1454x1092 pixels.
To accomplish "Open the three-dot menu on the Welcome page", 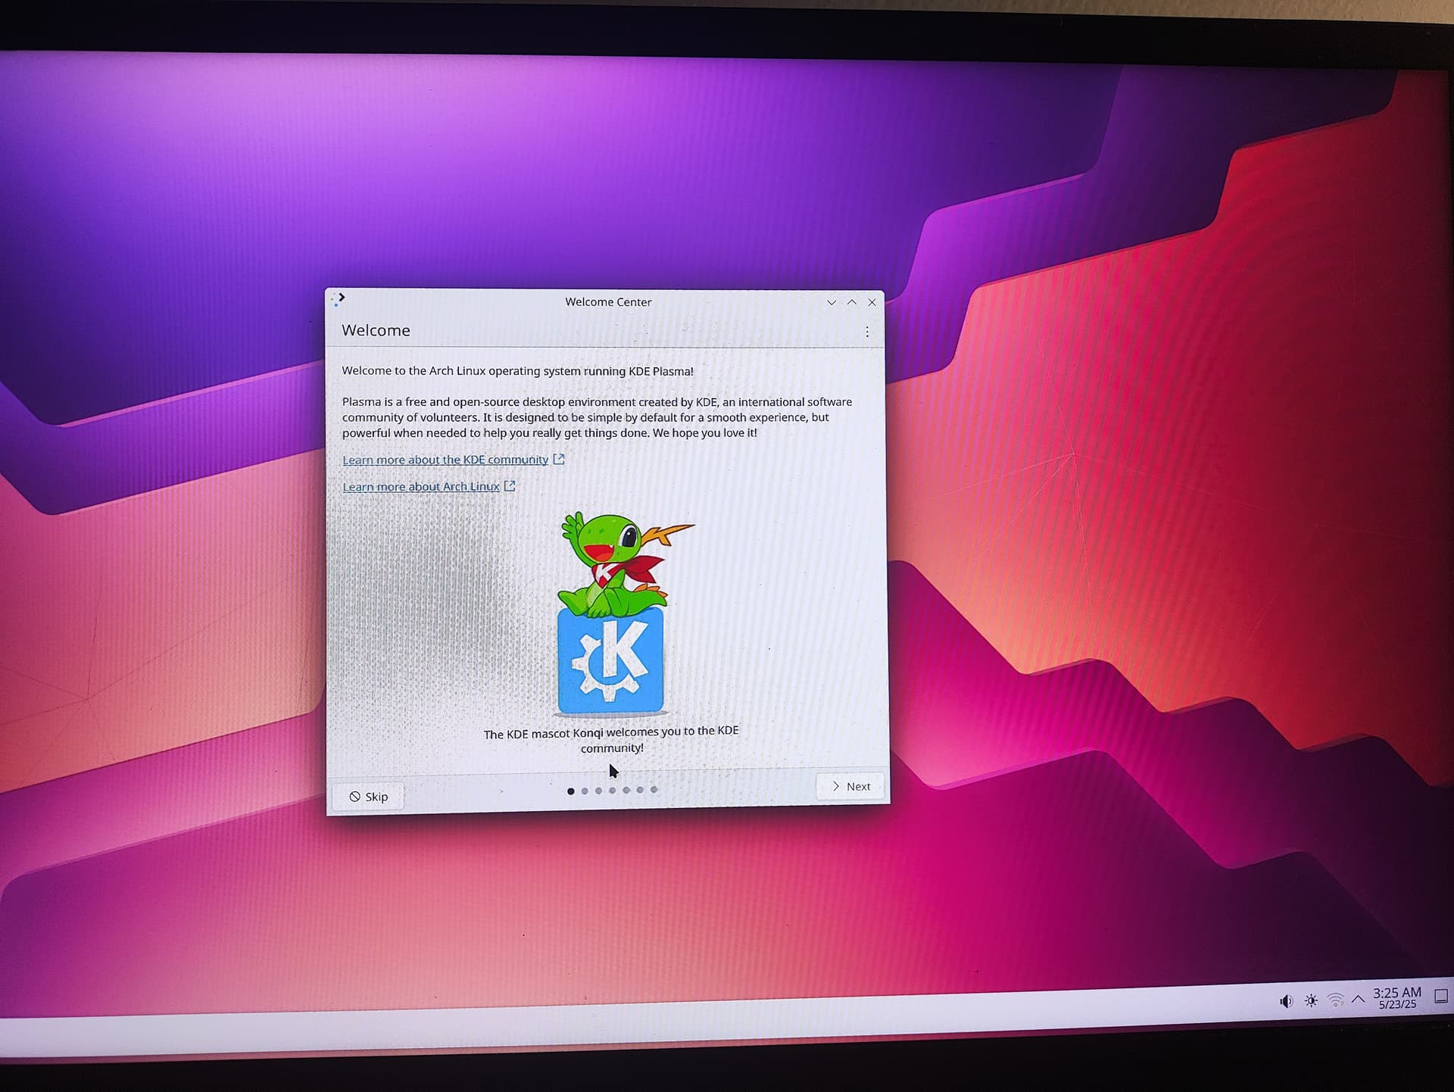I will [x=867, y=332].
